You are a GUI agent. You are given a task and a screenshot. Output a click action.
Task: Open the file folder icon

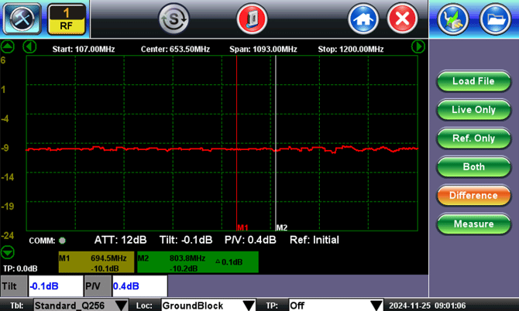pos(496,19)
